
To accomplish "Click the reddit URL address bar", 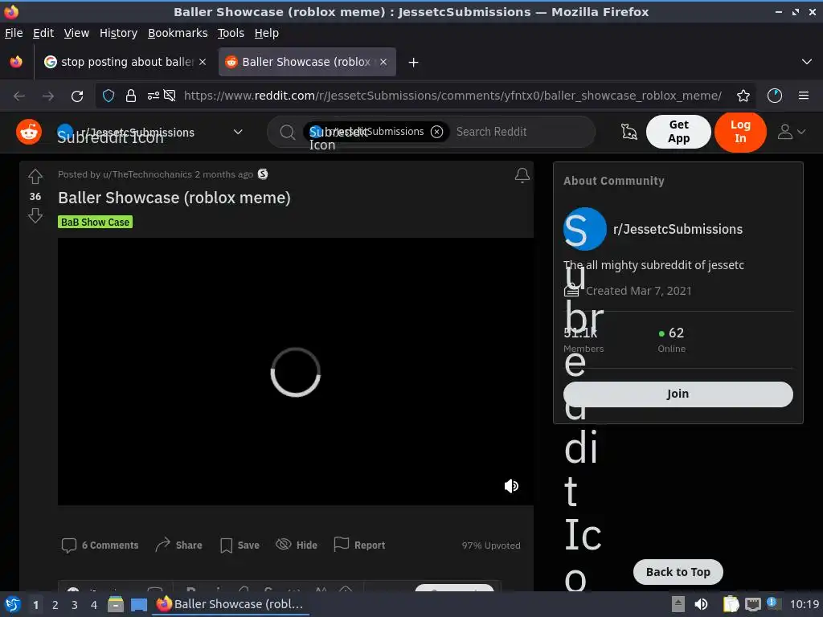I will pos(452,96).
